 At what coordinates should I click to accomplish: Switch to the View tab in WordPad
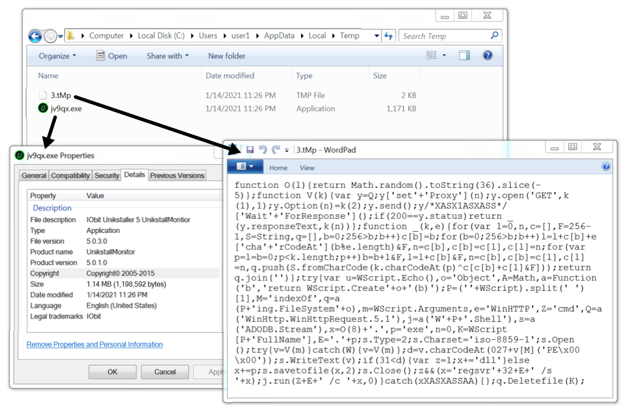click(307, 168)
